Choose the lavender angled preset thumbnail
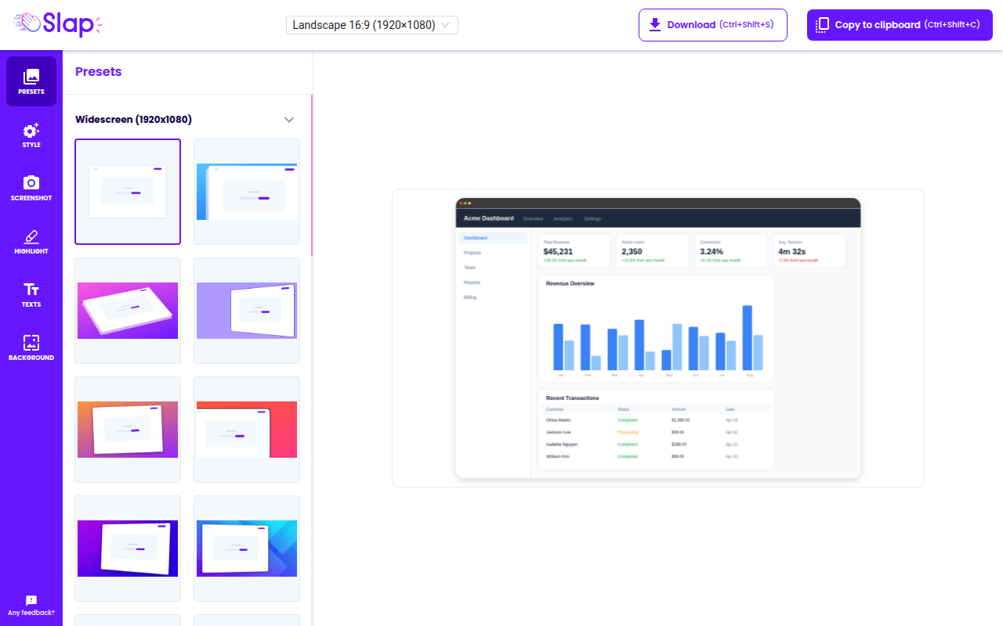Viewport: 1003px width, 626px height. 247,311
